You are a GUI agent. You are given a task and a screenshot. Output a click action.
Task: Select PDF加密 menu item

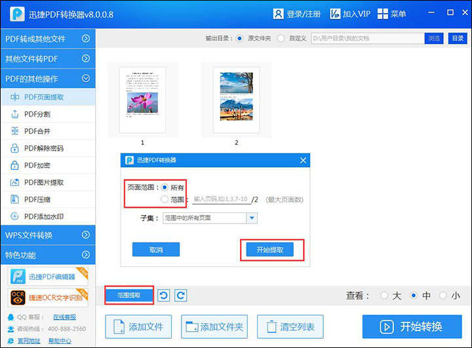coord(48,165)
